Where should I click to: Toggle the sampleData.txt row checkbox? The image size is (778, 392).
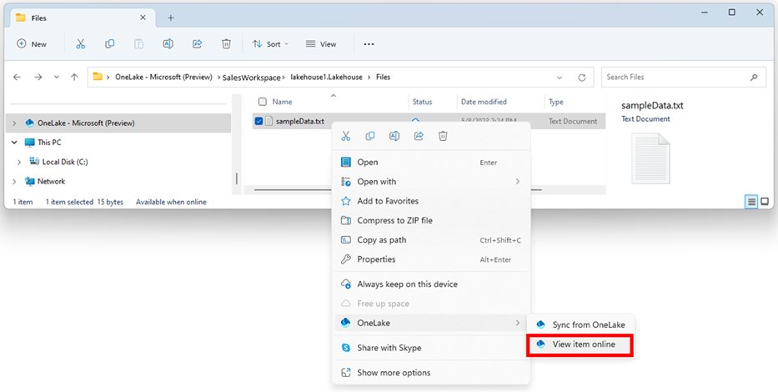coord(258,121)
